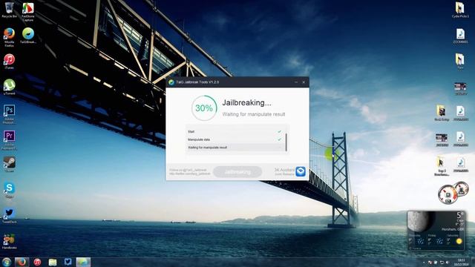Open Steam desktop shortcut
Screen dimensions: 475x267
tap(9, 164)
